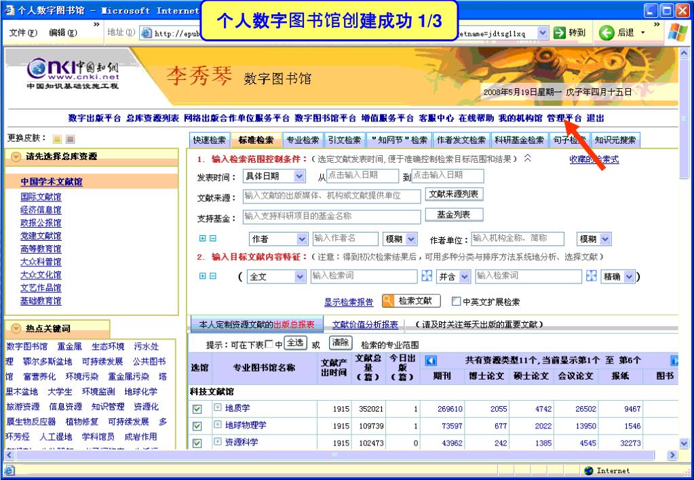This screenshot has height=480, width=694.
Task: Toggle the checkbox in the 提示 line
Action: coord(269,344)
